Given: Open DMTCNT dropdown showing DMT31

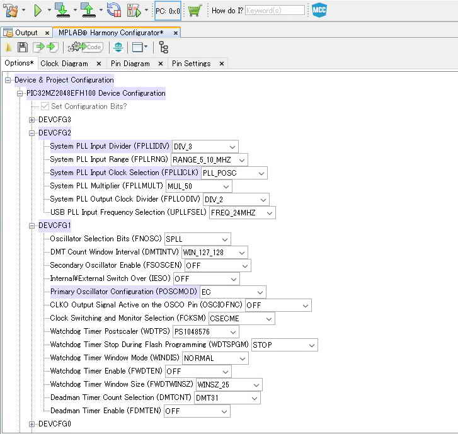Looking at the screenshot, I should 227,398.
